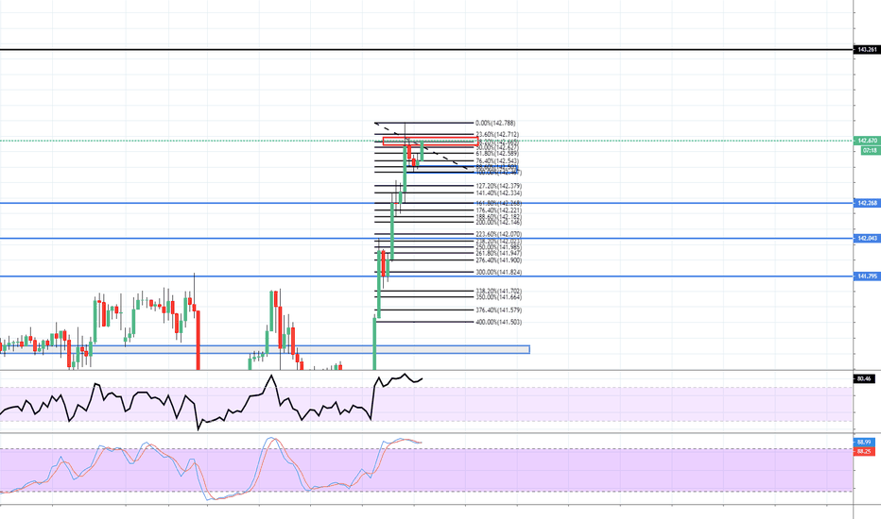This screenshot has width=881, height=519.
Task: Select the long blue rectangle support zone
Action: [265, 349]
